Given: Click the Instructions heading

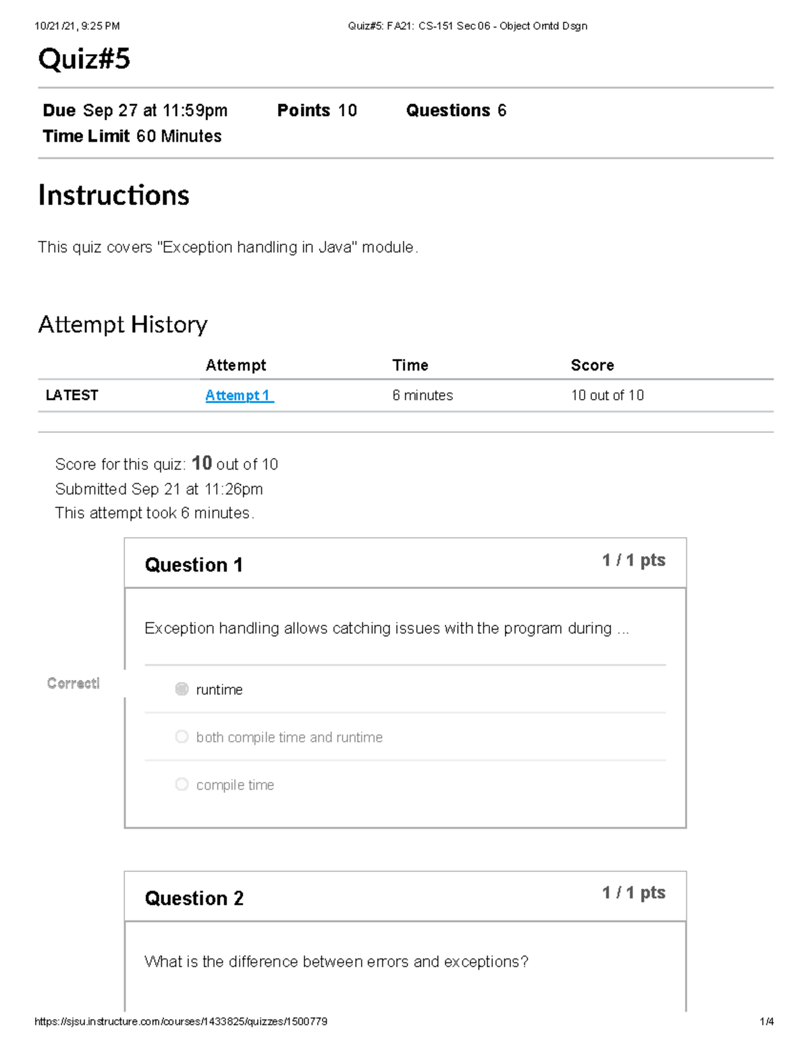Looking at the screenshot, I should pyautogui.click(x=113, y=196).
